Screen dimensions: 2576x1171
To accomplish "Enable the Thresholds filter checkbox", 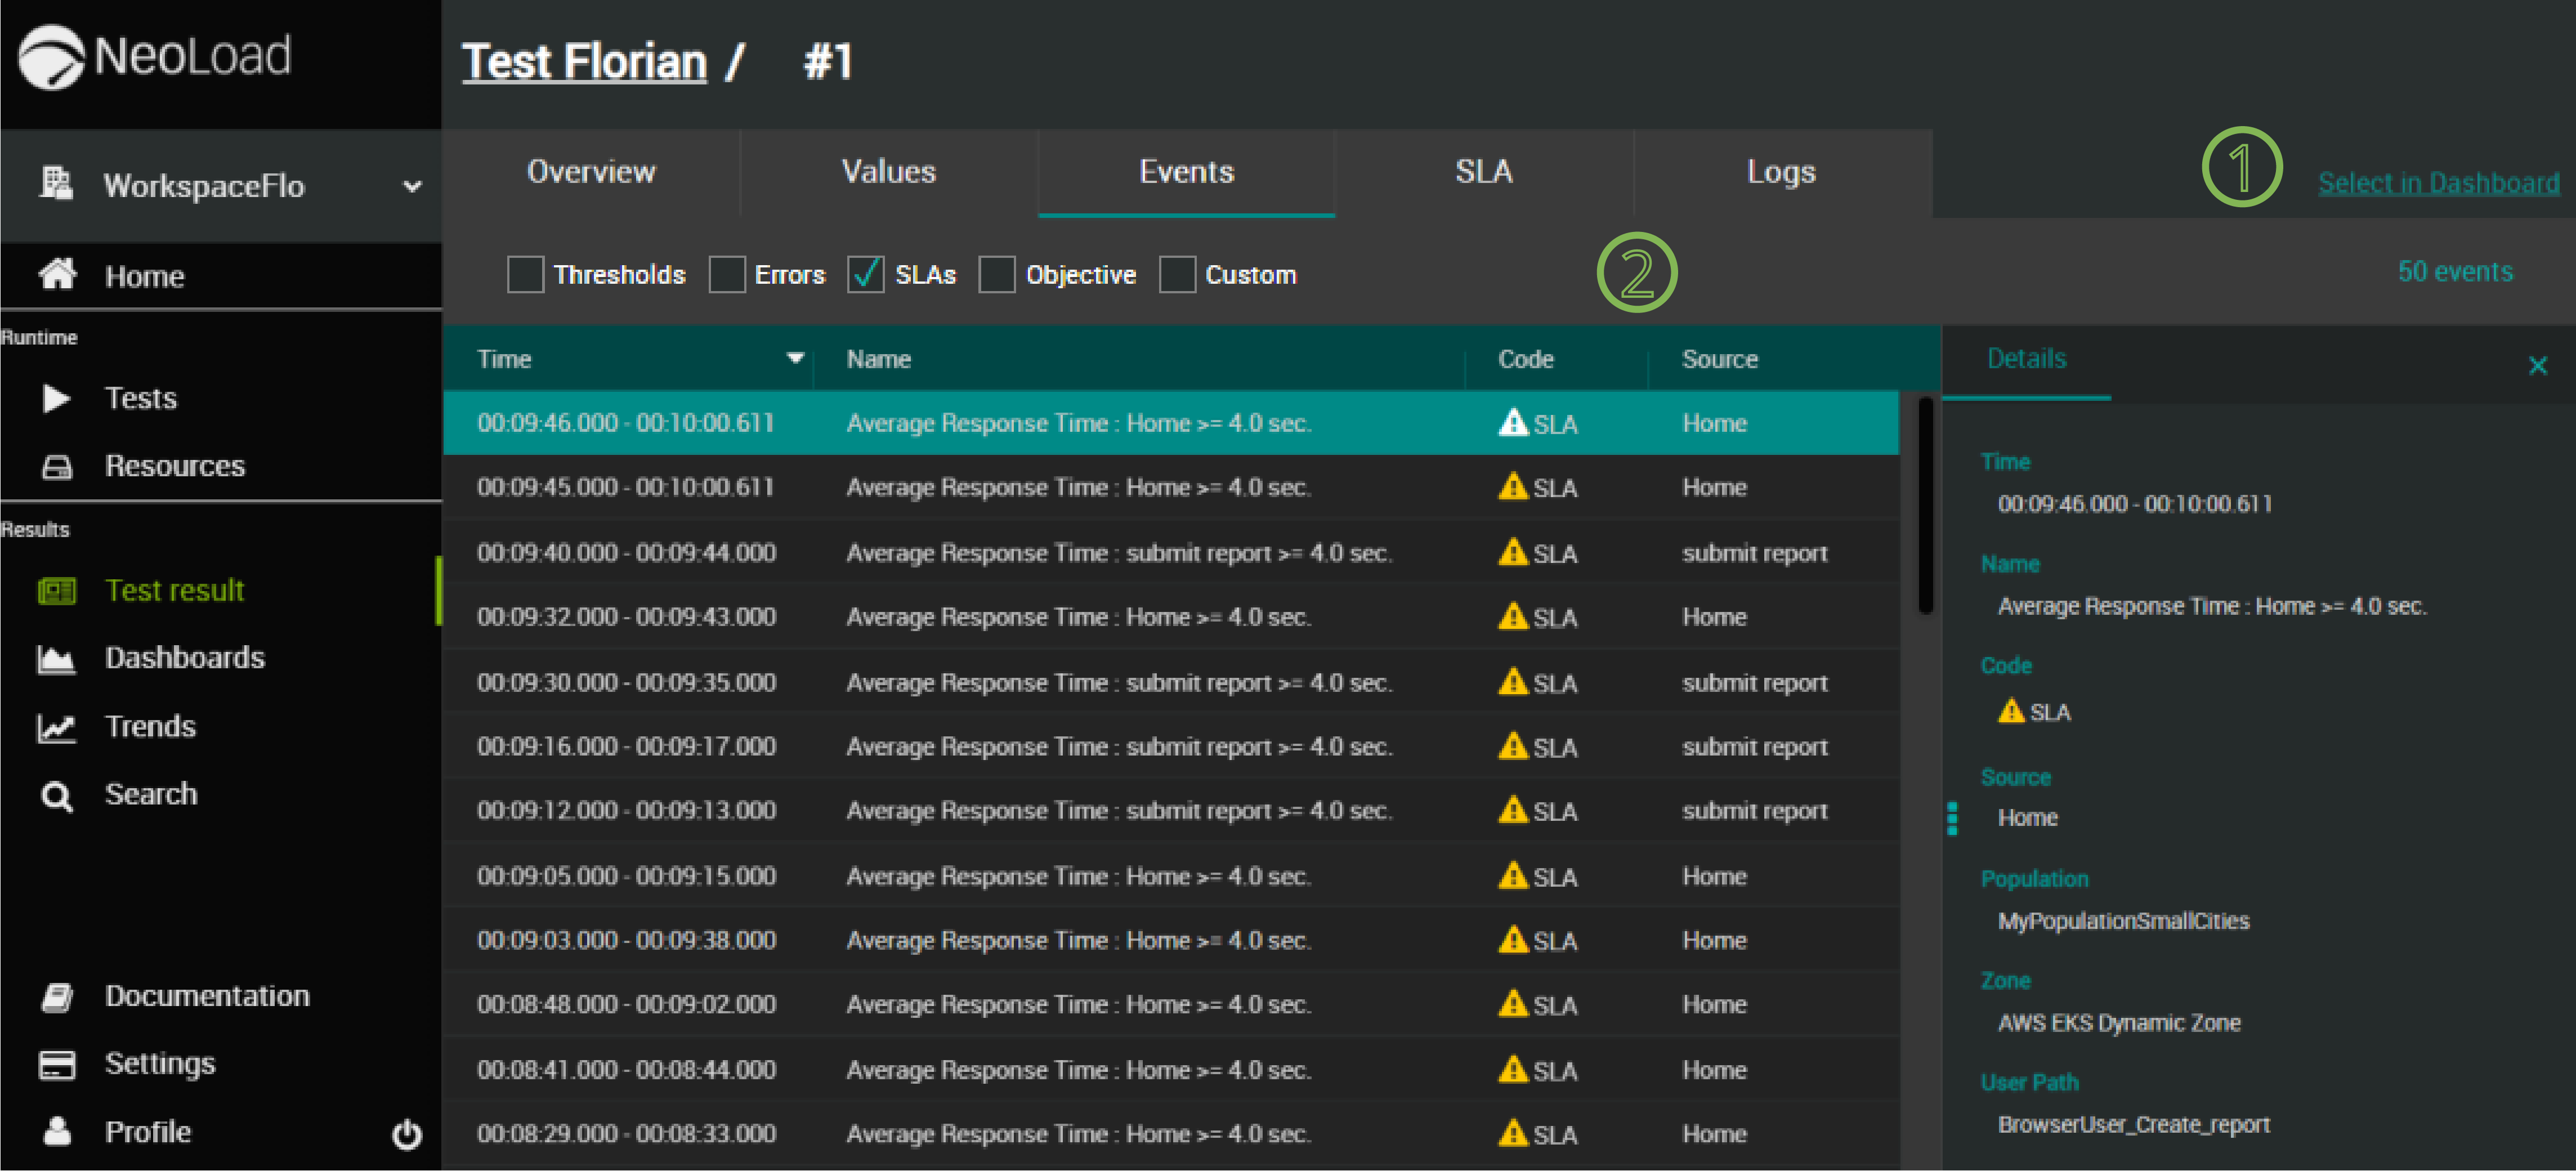I will coord(525,274).
